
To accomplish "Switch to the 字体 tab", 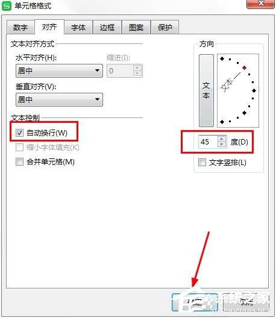I will point(78,27).
